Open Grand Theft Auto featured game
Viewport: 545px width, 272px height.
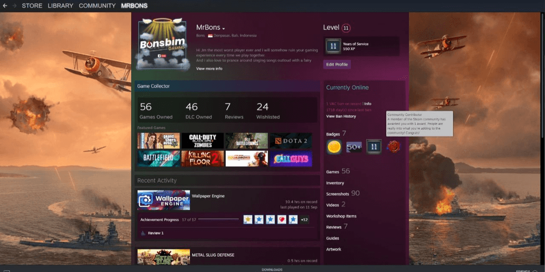pos(158,140)
